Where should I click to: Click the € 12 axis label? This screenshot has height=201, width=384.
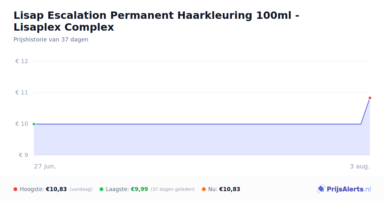click(21, 61)
